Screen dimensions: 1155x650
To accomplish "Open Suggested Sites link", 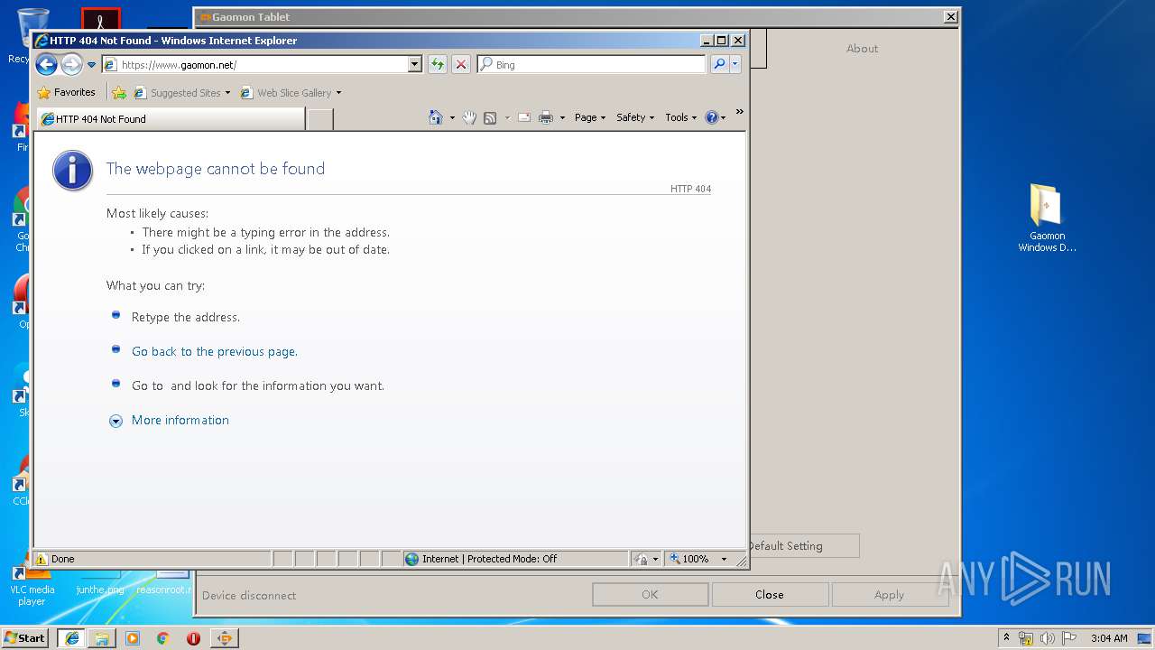I will 182,92.
